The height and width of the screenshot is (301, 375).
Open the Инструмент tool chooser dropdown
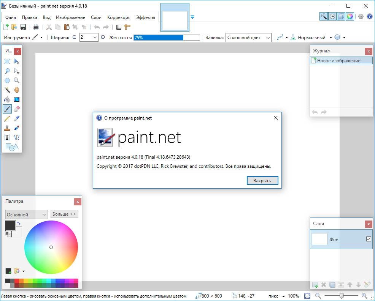(x=41, y=38)
